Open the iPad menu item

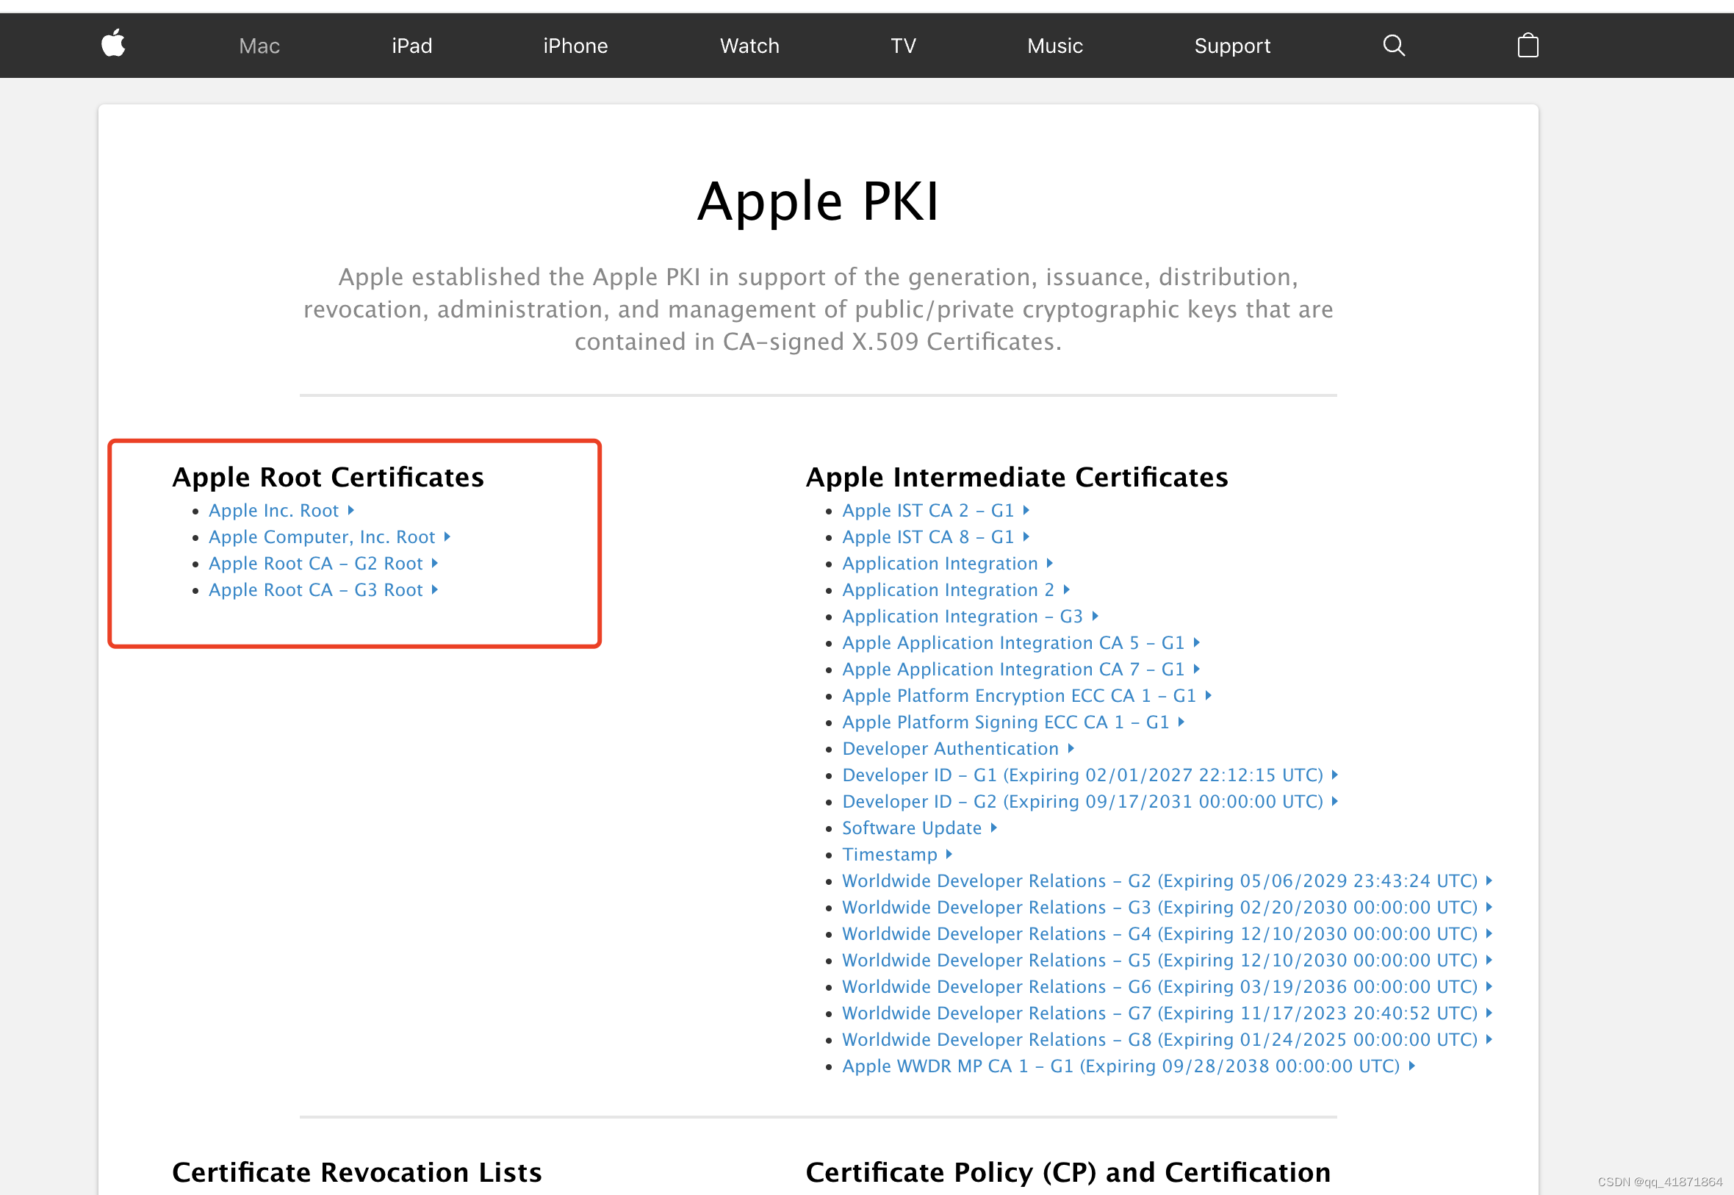click(x=411, y=46)
